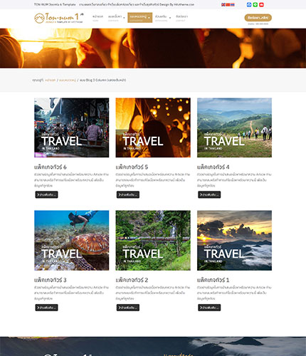The height and width of the screenshot is (356, 306).
Task: Click the Ton-num 1 mountain logo
Action: tap(58, 18)
